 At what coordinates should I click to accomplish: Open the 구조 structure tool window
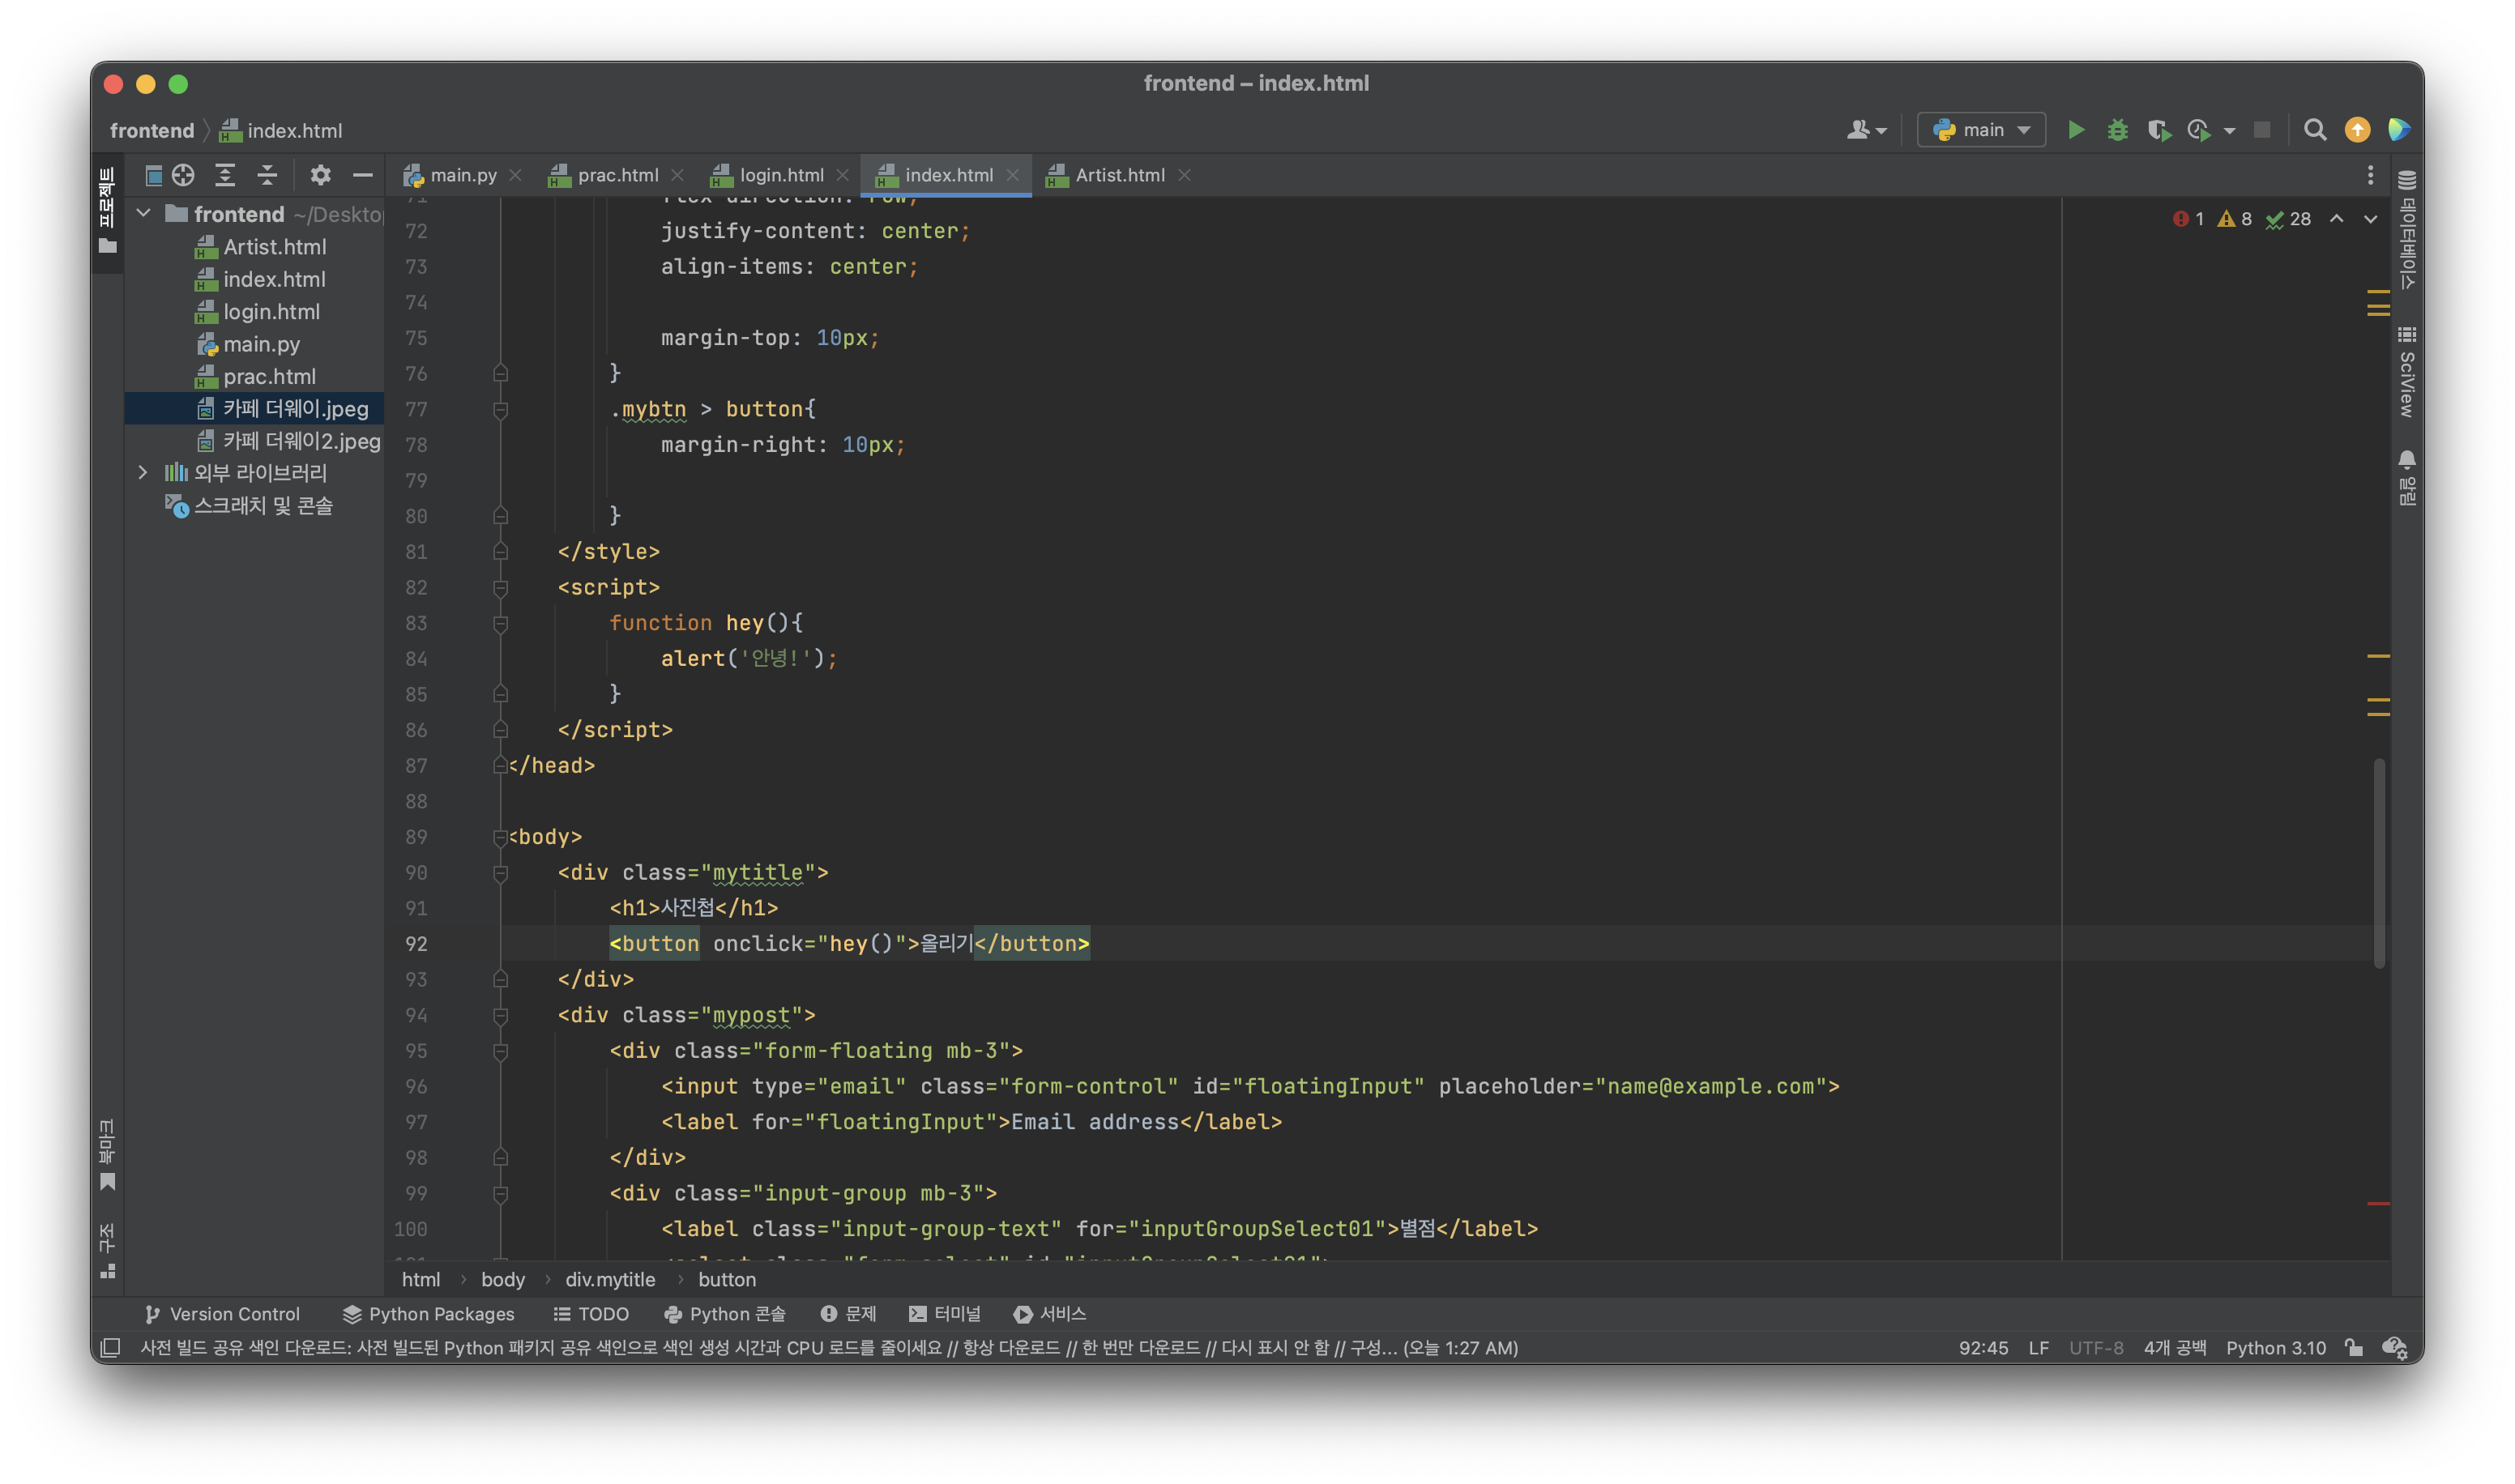click(x=107, y=1251)
